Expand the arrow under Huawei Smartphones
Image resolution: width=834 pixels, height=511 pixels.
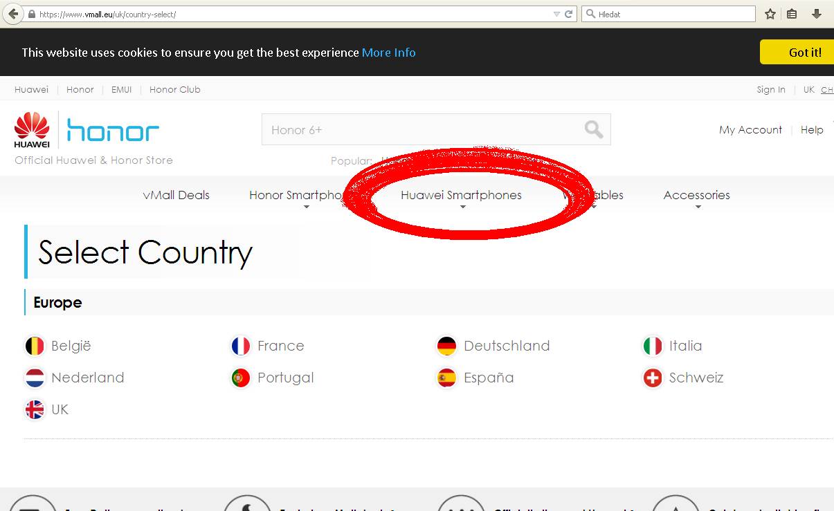pos(462,207)
